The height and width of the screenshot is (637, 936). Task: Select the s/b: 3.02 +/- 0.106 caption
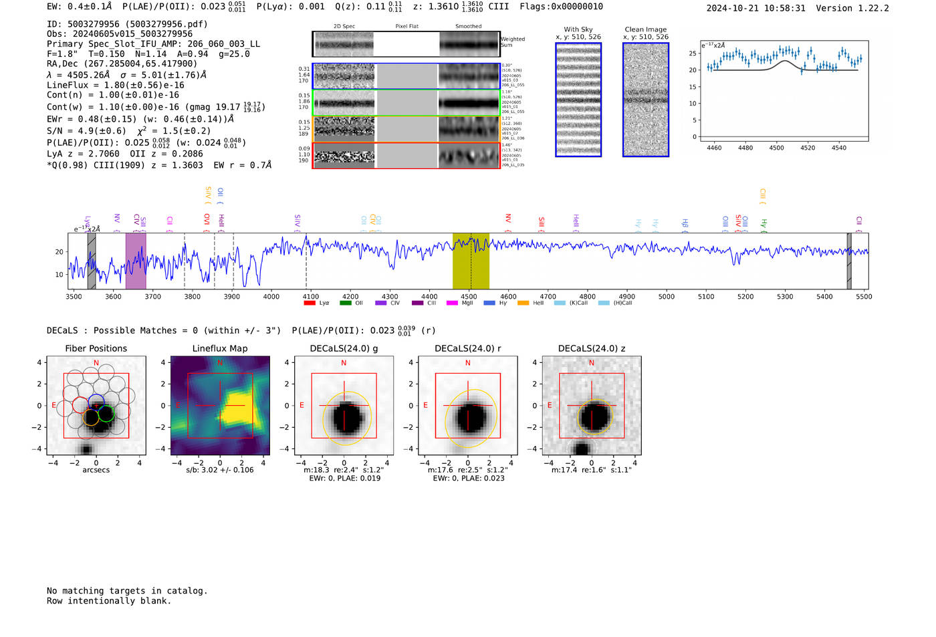pos(220,470)
